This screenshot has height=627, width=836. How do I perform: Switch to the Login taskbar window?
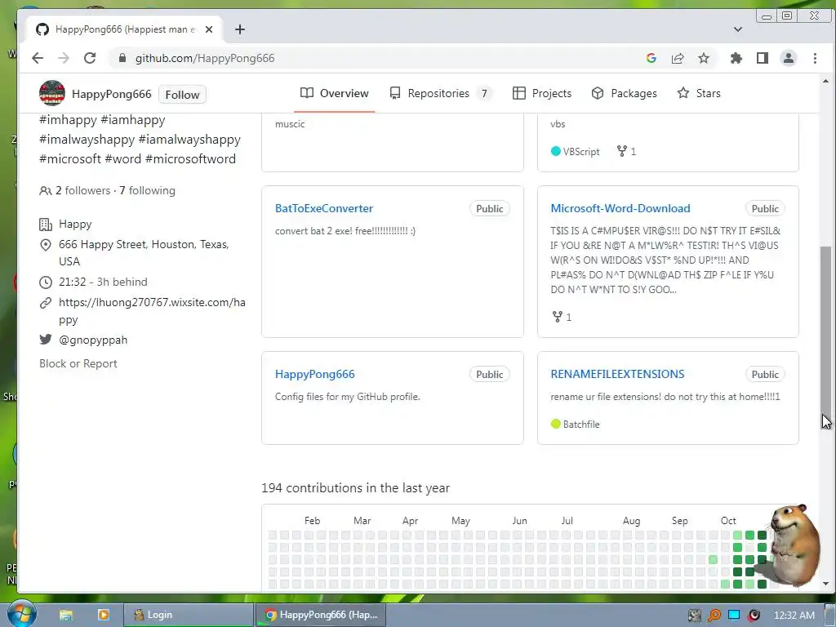tap(189, 615)
